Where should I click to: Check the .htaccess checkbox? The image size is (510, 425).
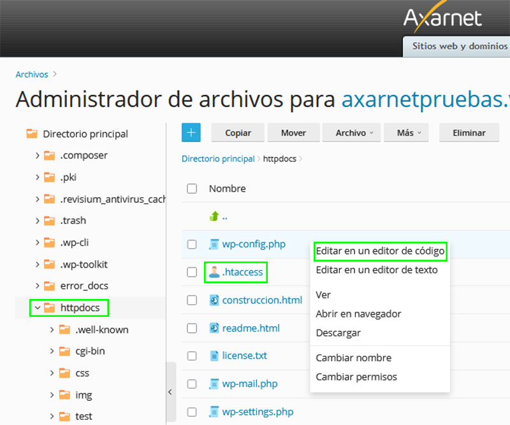(192, 272)
